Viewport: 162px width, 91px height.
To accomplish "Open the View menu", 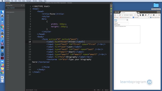I will (24, 1).
